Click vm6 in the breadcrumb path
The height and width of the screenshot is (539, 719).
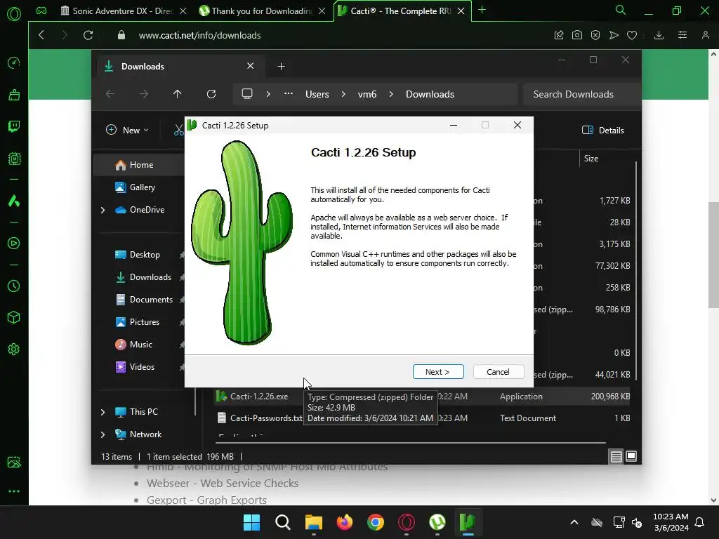(367, 94)
